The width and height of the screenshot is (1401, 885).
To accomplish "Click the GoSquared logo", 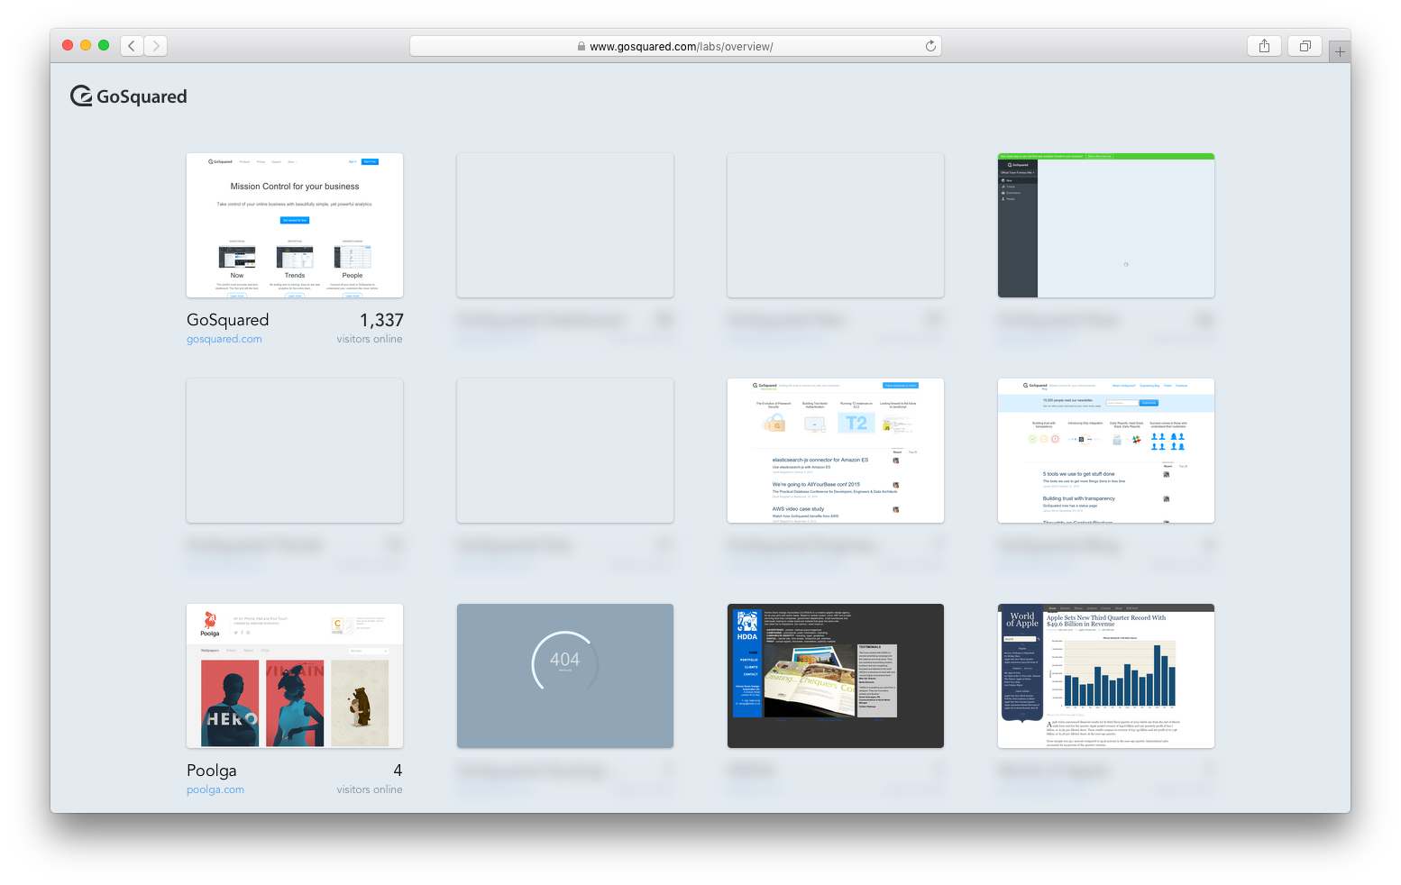I will 129,96.
